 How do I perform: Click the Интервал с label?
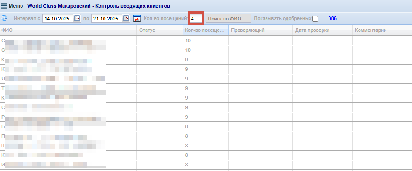point(27,19)
